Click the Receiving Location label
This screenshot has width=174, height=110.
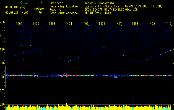tap(64, 6)
